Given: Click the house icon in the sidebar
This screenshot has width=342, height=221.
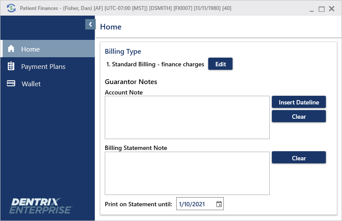Looking at the screenshot, I should point(11,49).
